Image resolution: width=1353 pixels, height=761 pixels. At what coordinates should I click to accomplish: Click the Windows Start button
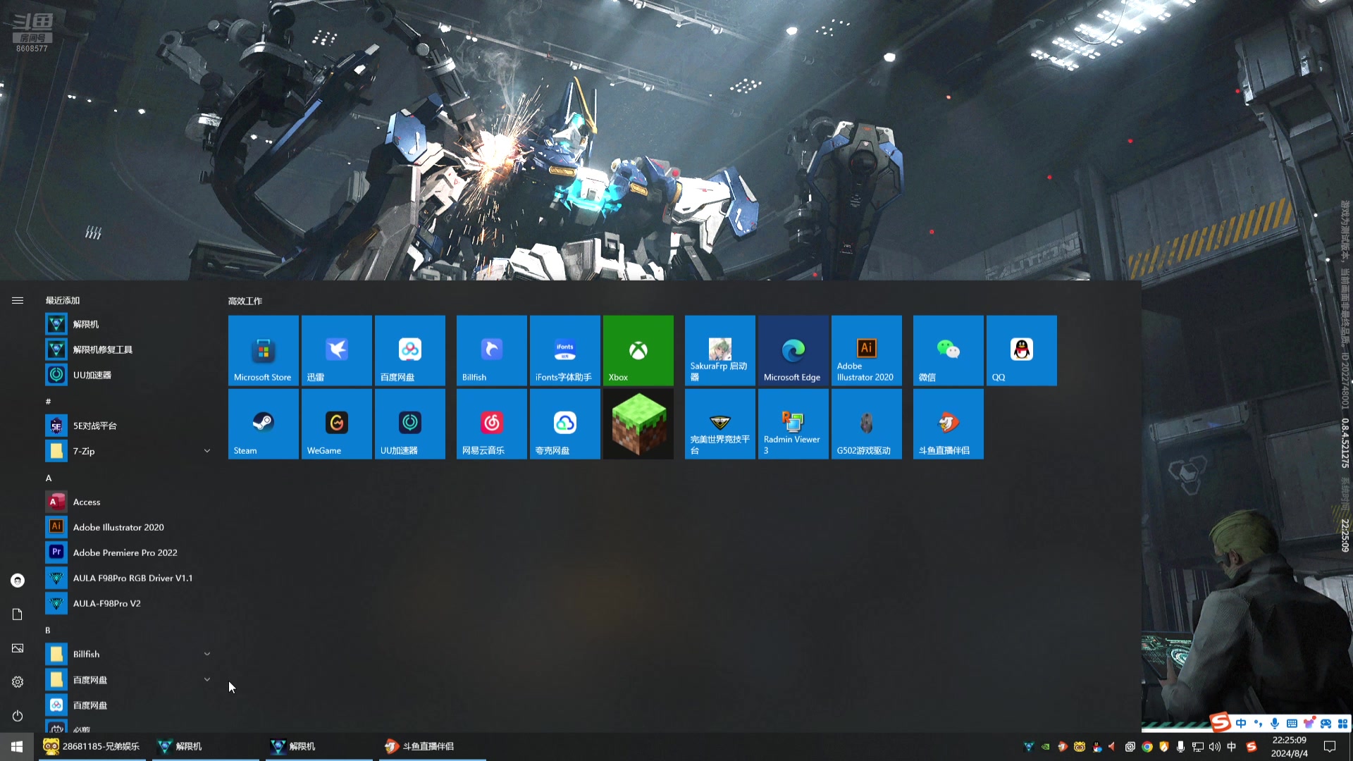[x=17, y=746]
